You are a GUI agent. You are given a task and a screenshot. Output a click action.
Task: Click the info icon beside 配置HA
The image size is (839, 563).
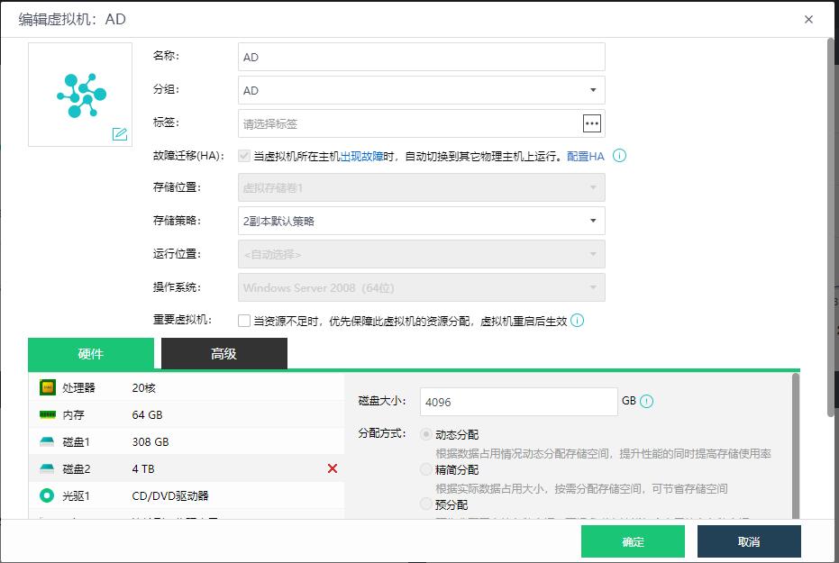coord(618,156)
